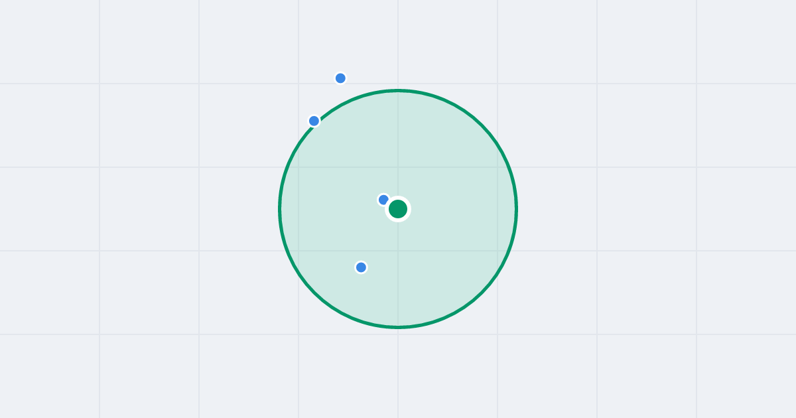Select the green center marker of the circle
This screenshot has height=418, width=796.
tap(398, 209)
